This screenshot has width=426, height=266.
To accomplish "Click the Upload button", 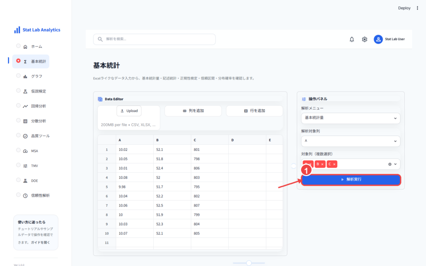I will click(129, 111).
